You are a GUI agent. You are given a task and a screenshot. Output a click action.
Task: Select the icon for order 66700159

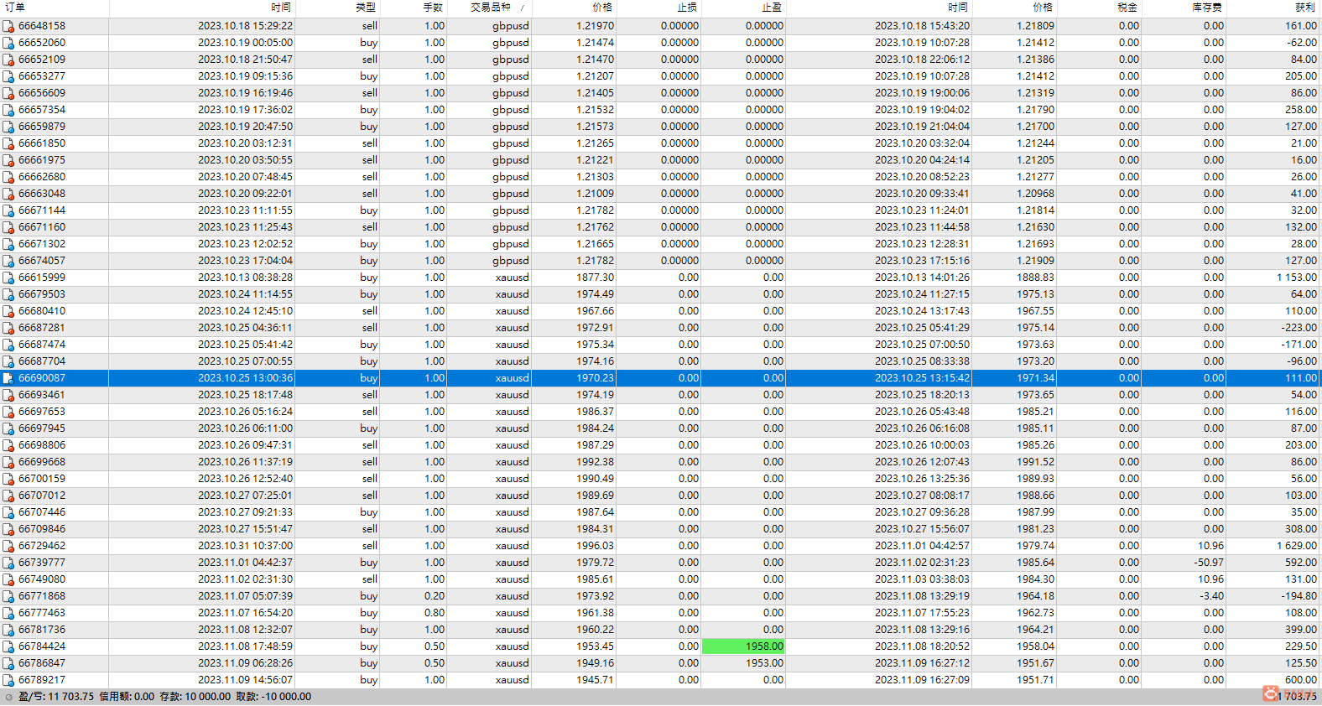coord(8,479)
